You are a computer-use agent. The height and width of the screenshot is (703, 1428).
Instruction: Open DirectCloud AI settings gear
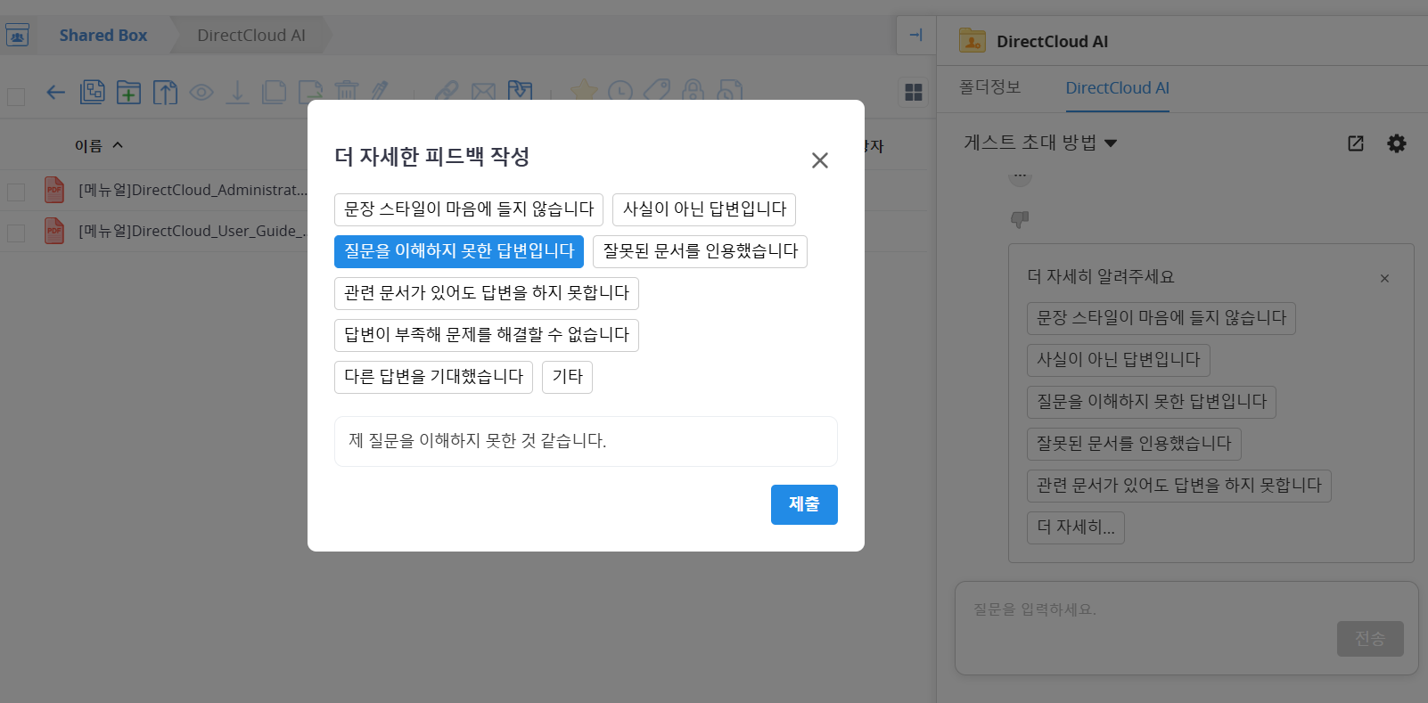tap(1396, 143)
